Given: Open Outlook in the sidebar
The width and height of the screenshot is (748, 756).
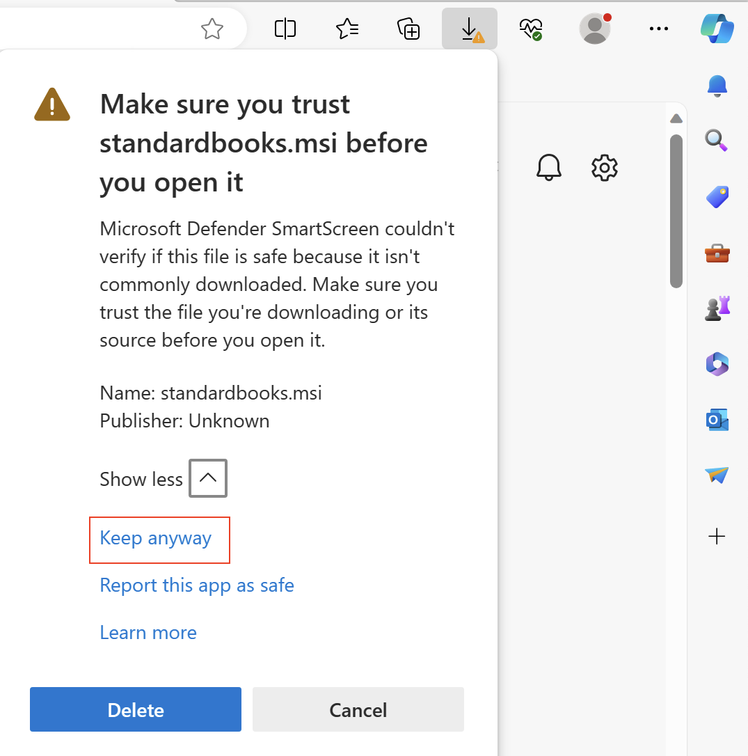Looking at the screenshot, I should click(717, 420).
